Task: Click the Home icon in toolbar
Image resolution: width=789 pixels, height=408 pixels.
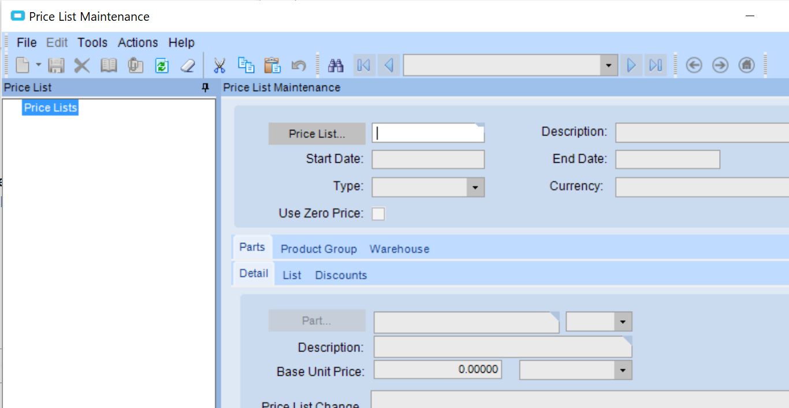Action: point(747,65)
